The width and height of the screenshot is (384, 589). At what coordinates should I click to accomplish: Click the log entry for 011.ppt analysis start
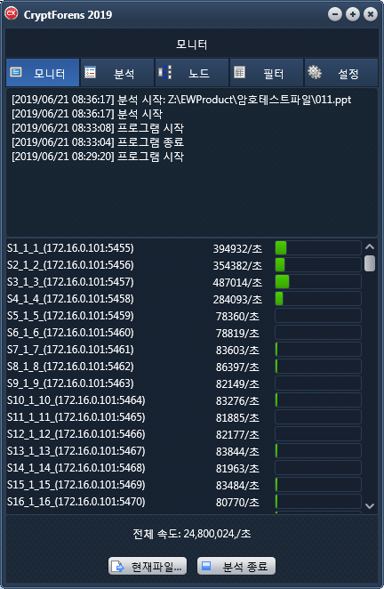point(181,100)
